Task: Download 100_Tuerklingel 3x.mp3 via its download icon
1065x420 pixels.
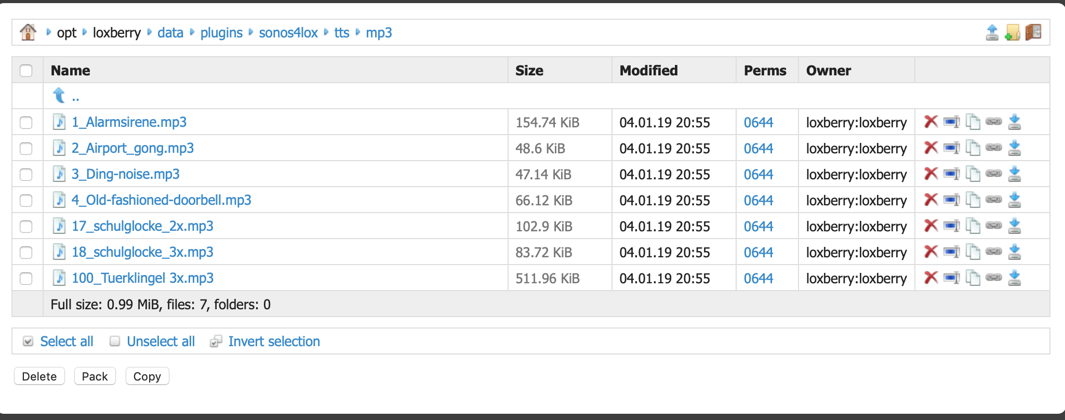Action: pyautogui.click(x=1014, y=278)
